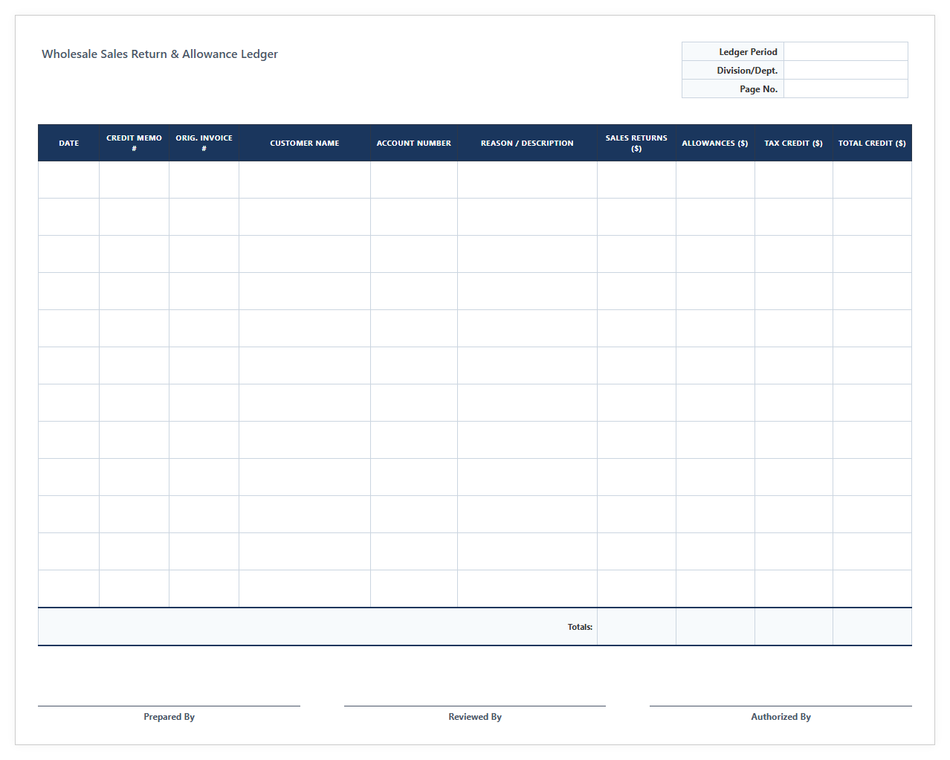Click the DATE column header

pos(69,143)
